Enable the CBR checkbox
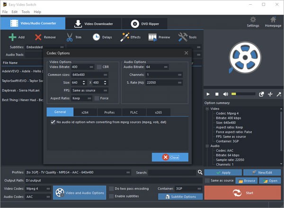 tap(99, 67)
